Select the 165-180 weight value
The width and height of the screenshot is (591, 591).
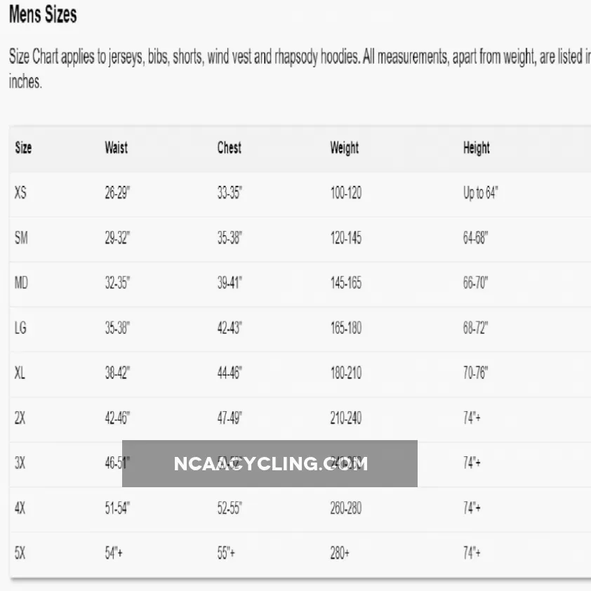click(x=346, y=328)
